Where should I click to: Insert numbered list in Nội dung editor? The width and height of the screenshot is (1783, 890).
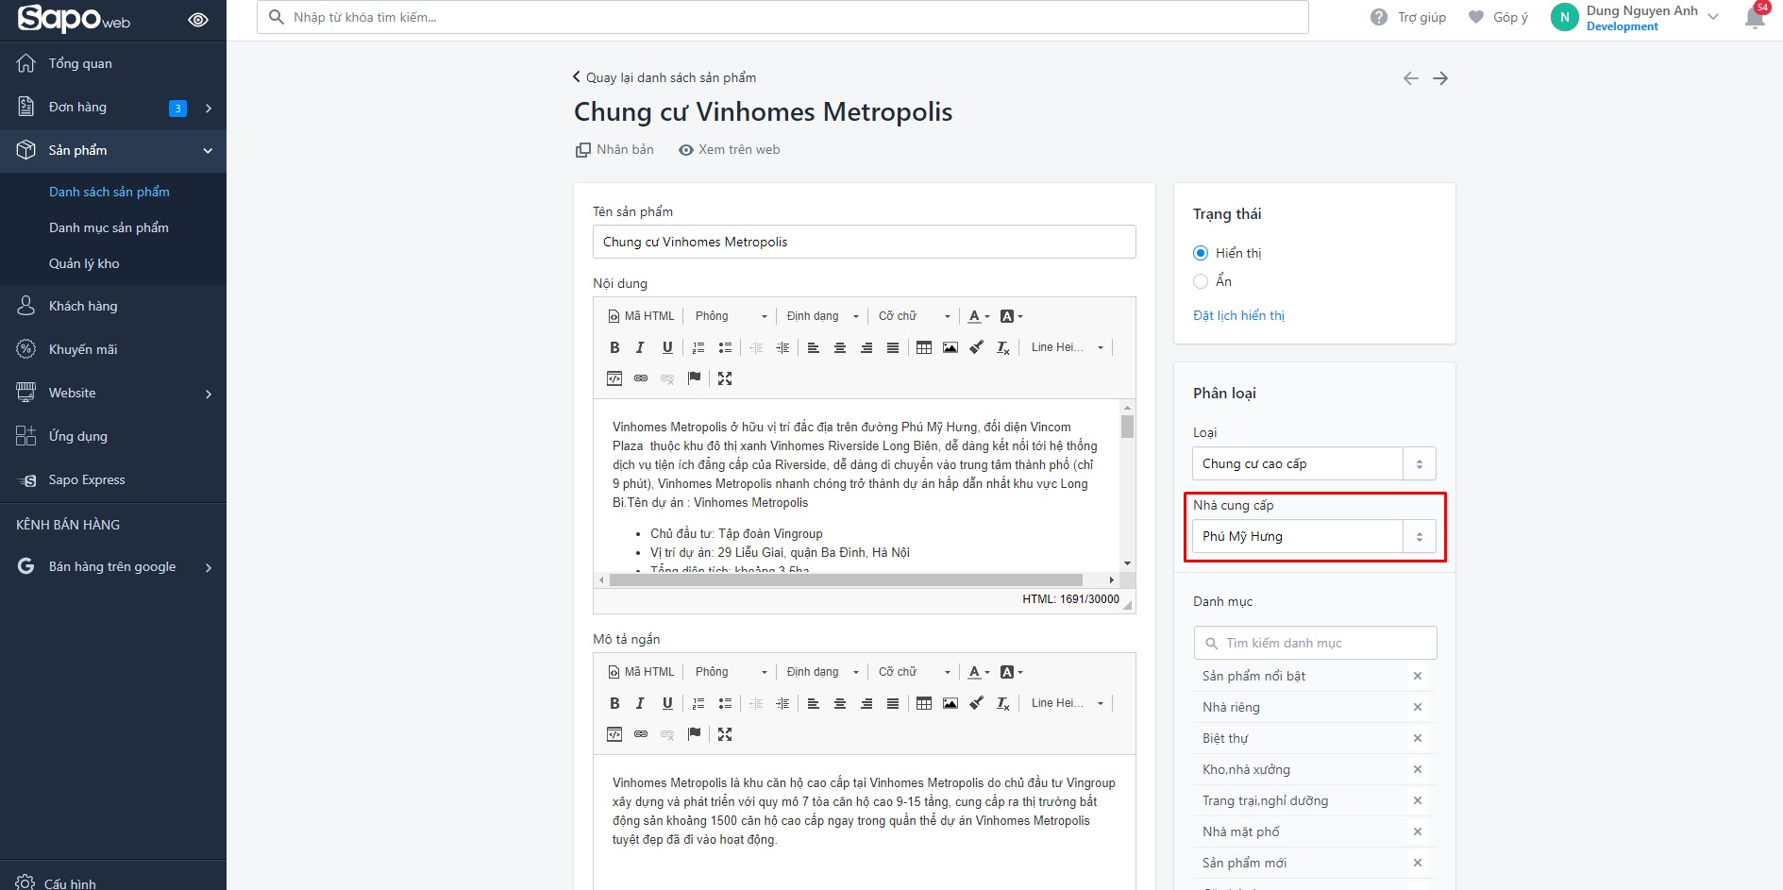(698, 347)
